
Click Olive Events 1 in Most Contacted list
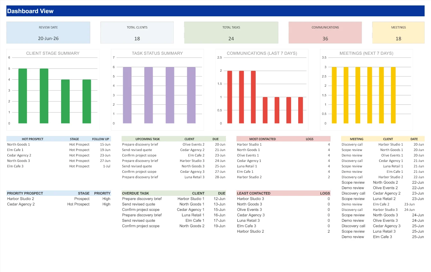tap(248, 156)
